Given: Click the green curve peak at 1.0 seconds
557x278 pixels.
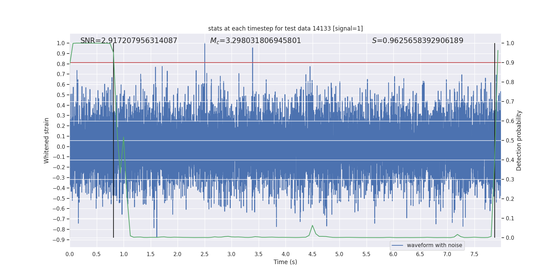Looking at the screenshot, I should tap(124, 137).
